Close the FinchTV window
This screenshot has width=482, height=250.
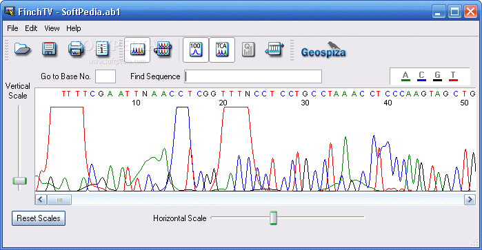[471, 12]
